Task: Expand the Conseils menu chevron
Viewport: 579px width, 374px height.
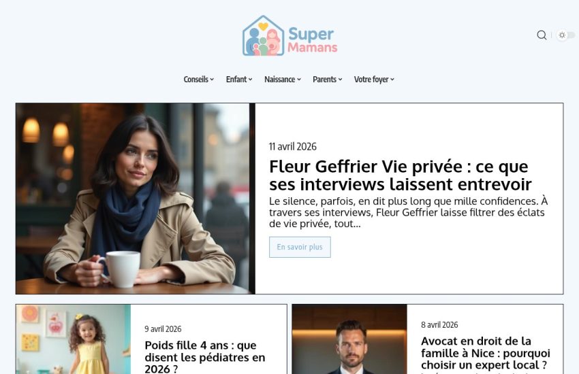Action: point(212,80)
